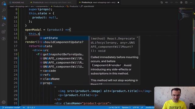Open the Run and Debug view
The width and height of the screenshot is (195, 109).
click(4, 25)
